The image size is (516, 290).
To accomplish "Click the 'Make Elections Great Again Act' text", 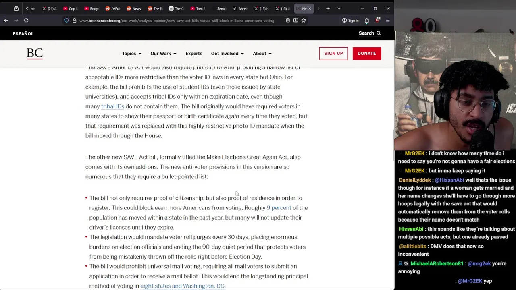I will pyautogui.click(x=247, y=157).
